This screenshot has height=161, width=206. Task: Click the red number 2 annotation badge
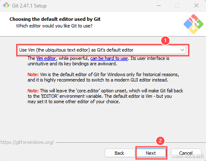point(160,141)
